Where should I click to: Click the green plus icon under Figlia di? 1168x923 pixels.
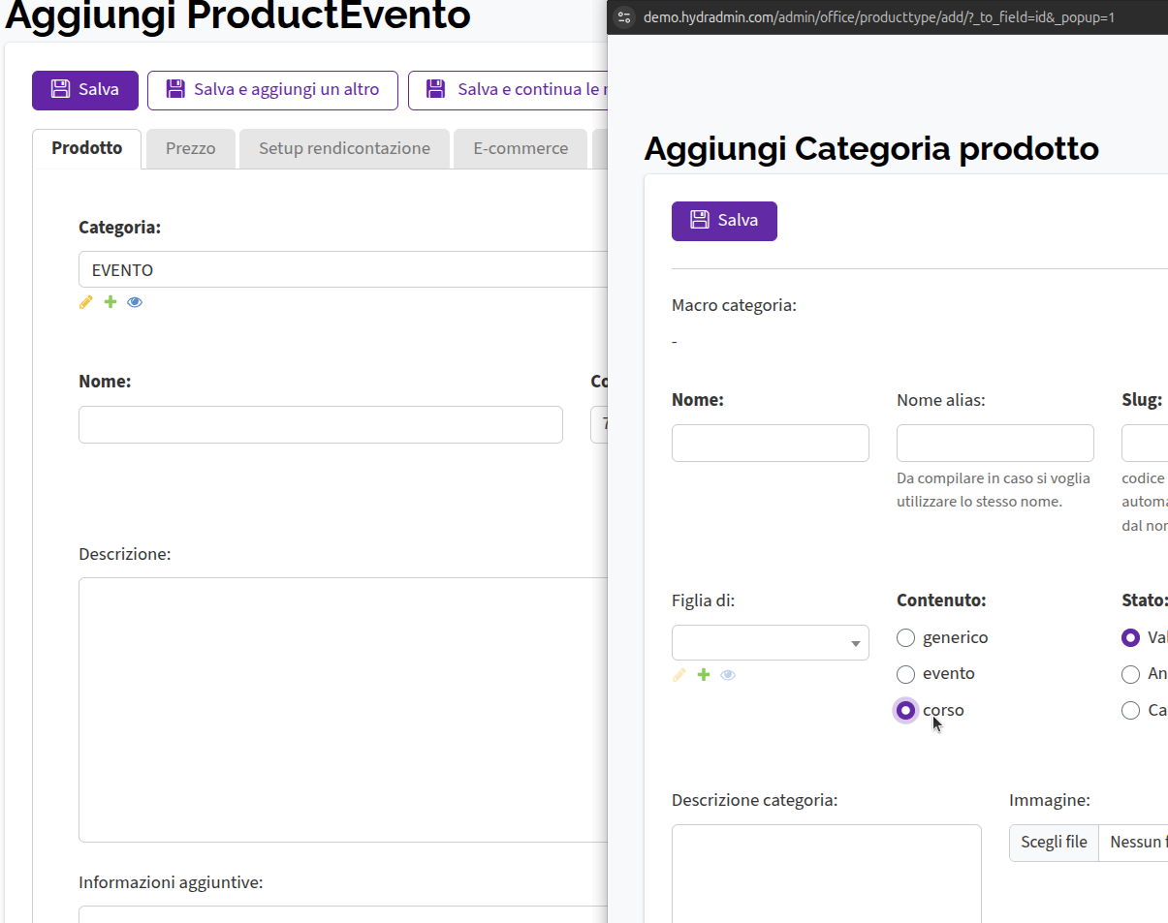point(704,674)
